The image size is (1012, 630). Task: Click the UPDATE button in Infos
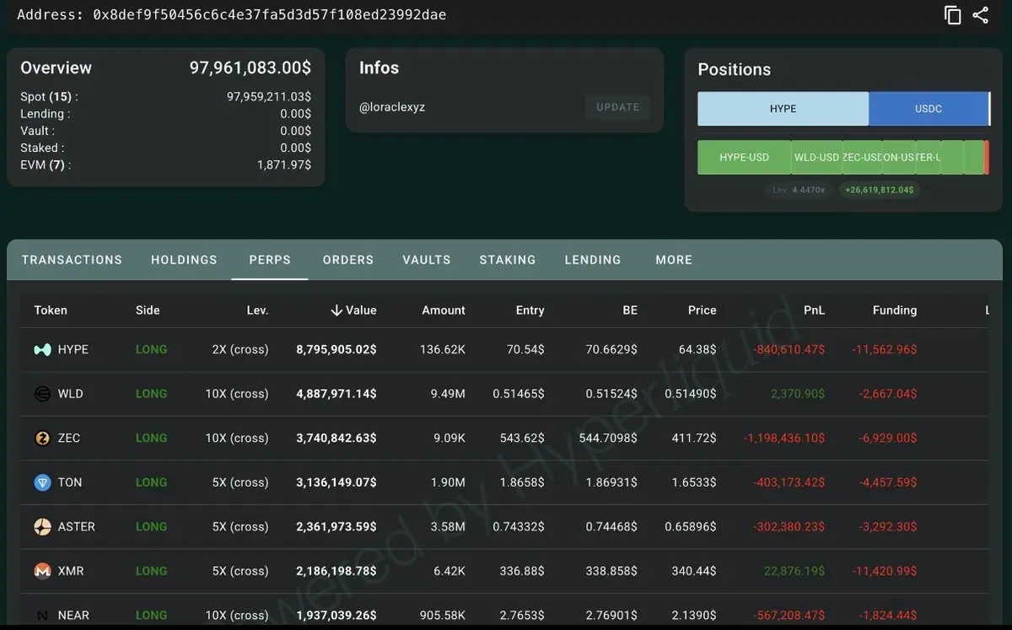point(618,107)
